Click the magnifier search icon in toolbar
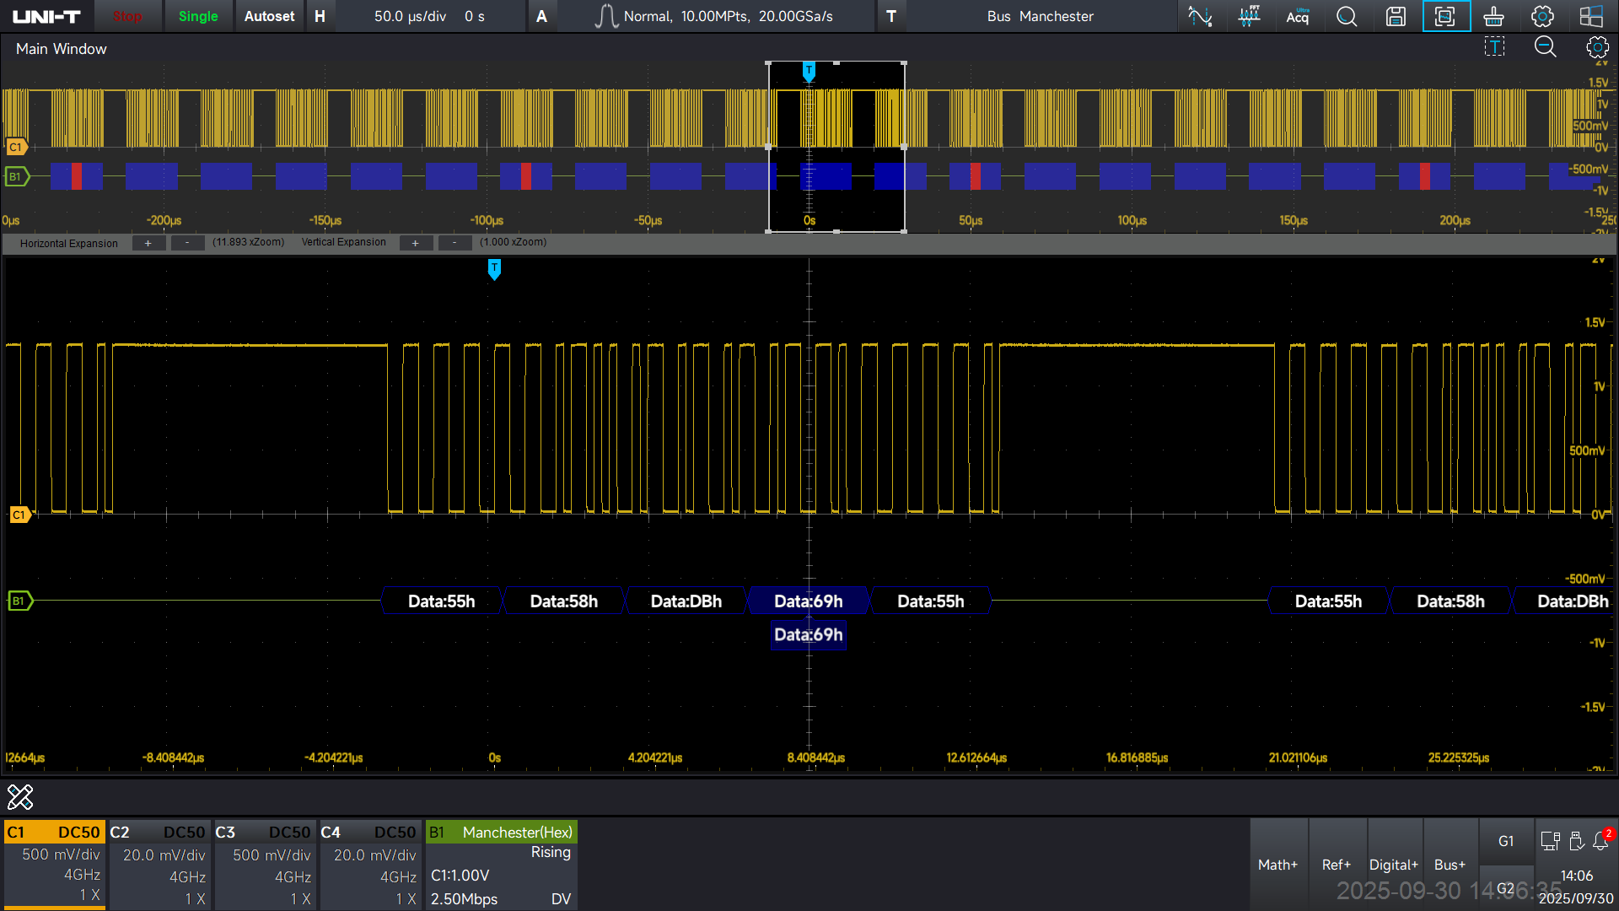Image resolution: width=1619 pixels, height=911 pixels. [x=1347, y=16]
